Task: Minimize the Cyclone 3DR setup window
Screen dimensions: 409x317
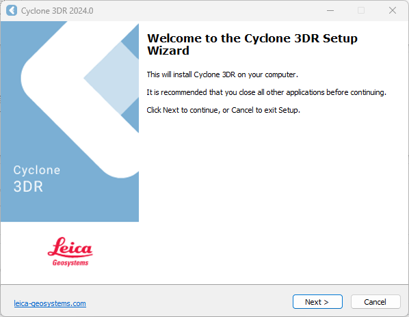Action: (330, 11)
